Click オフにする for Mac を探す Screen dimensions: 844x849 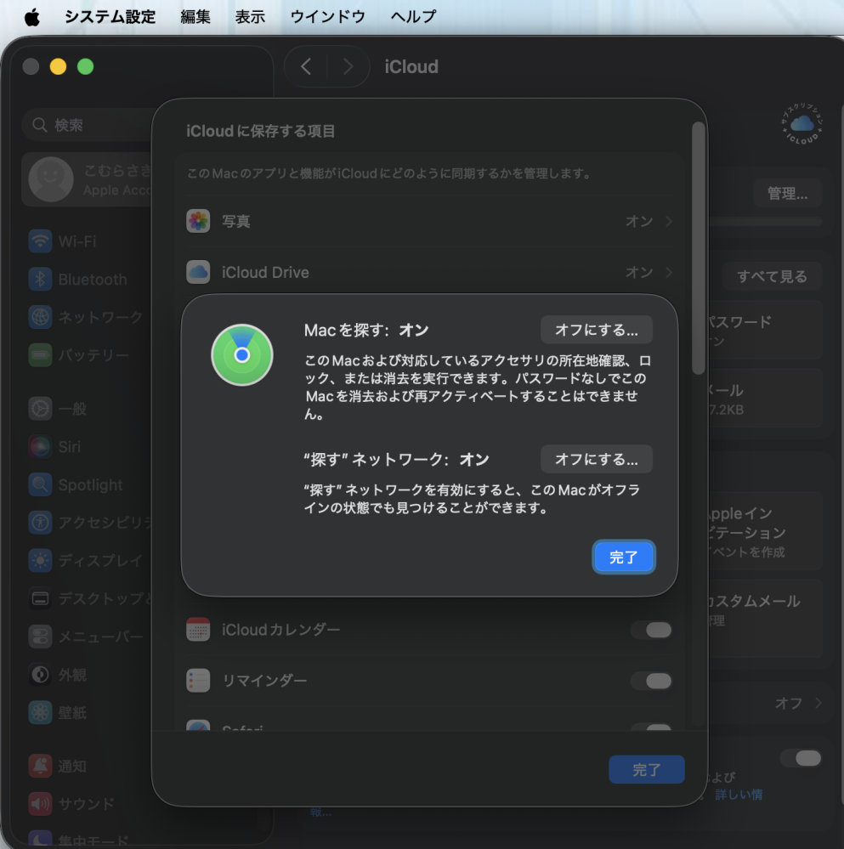[x=597, y=330]
